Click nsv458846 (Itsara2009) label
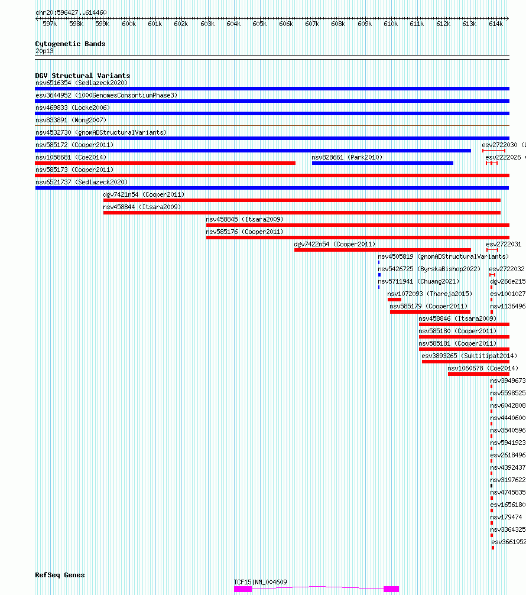This screenshot has height=595, width=526. click(x=457, y=318)
